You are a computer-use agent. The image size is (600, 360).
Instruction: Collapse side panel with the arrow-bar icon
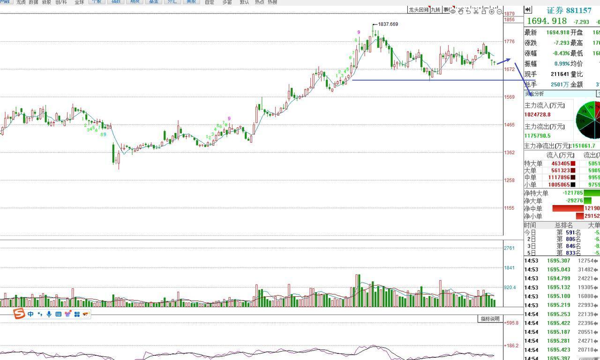[x=528, y=10]
